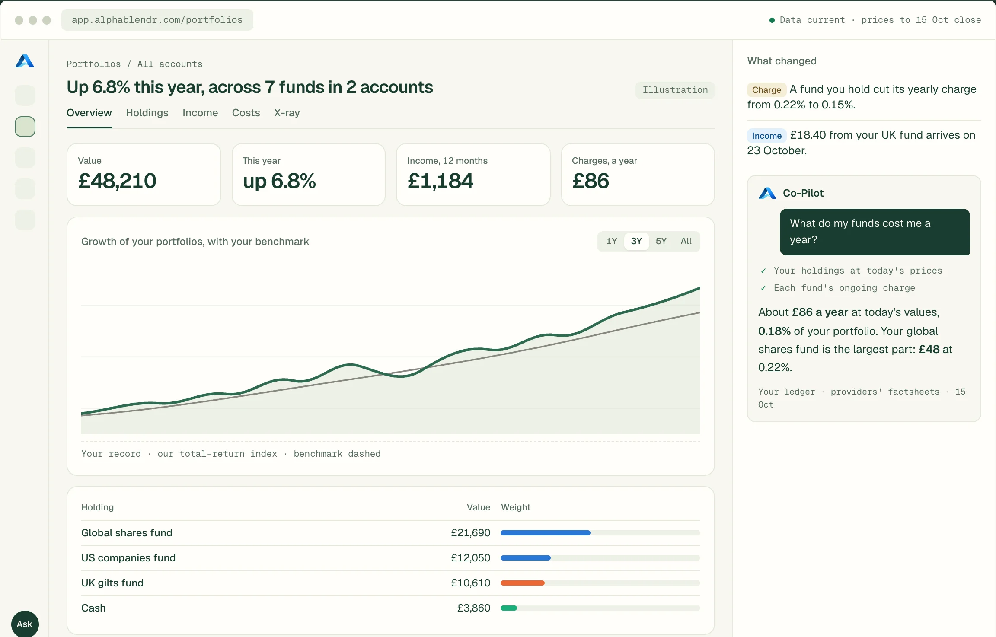Open the Value £48,210 card

(x=144, y=175)
